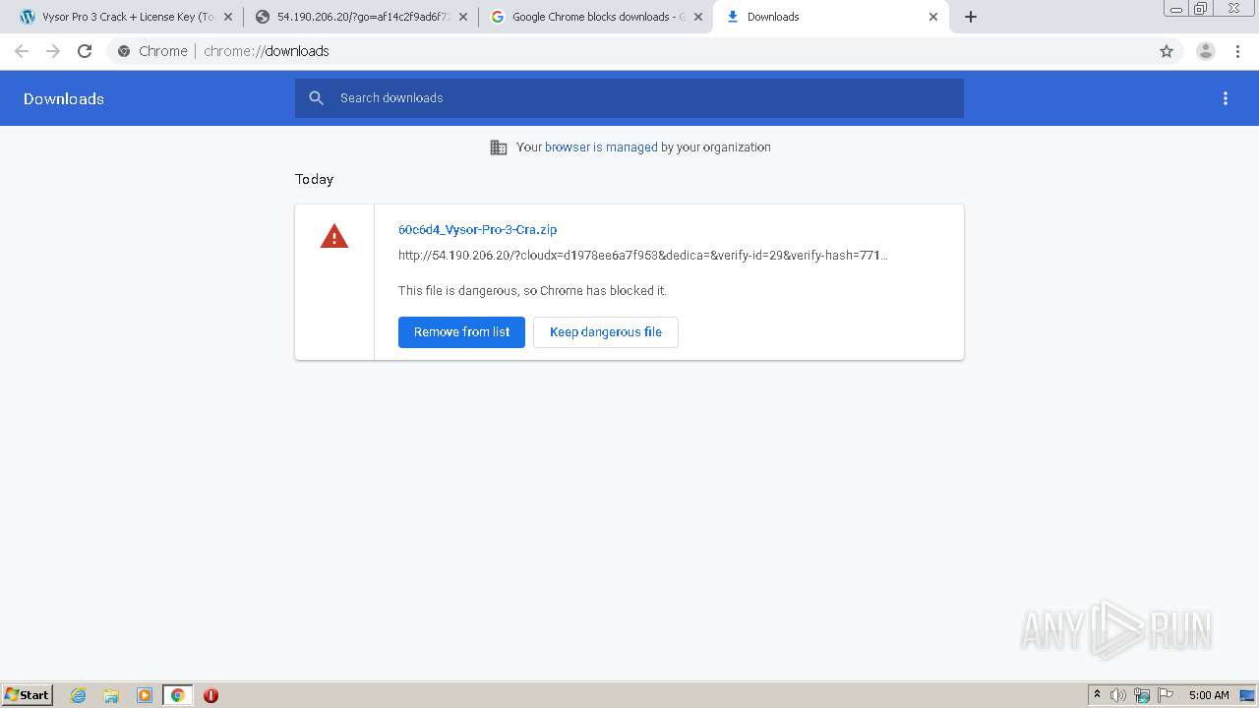Open the Windows Start menu
1259x708 pixels.
[x=28, y=695]
